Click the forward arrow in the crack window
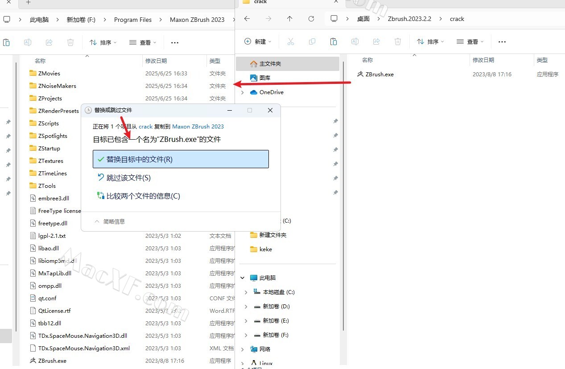This screenshot has height=369, width=565. click(x=268, y=19)
